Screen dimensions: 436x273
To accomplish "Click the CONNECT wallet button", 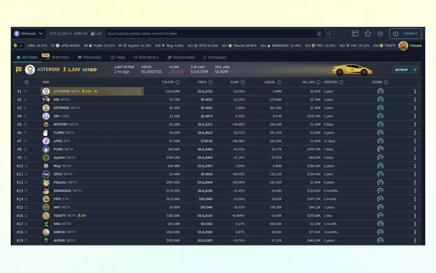I will pyautogui.click(x=405, y=34).
